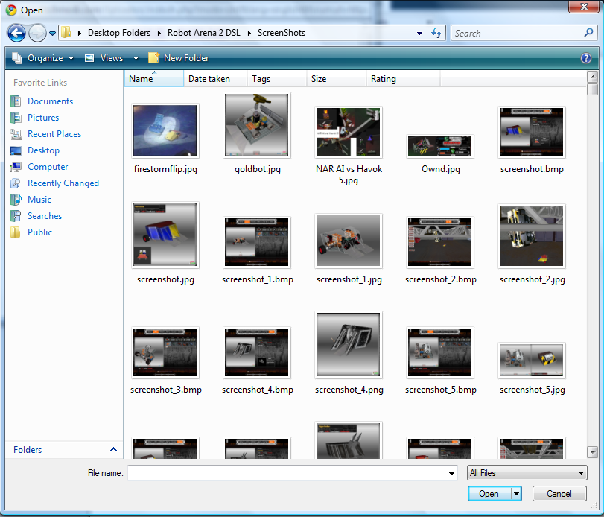Viewport: 604px width, 517px height.
Task: Open the Help question mark icon
Action: pyautogui.click(x=586, y=58)
